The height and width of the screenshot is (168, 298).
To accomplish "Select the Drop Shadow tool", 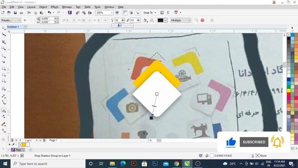I will 3,110.
